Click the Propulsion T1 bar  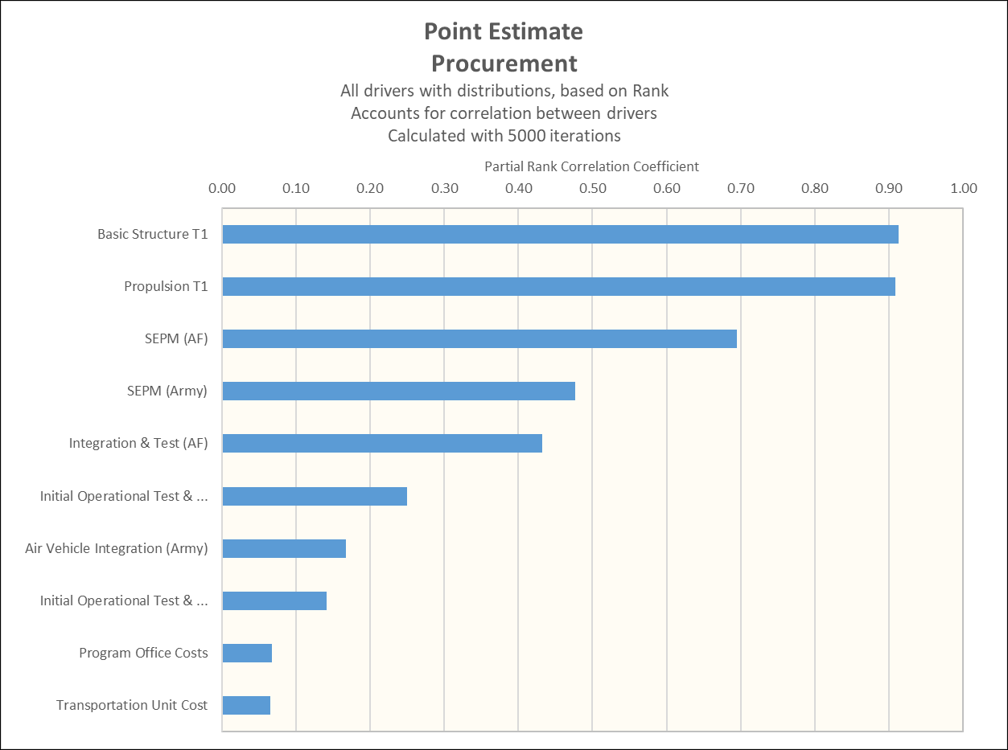click(555, 286)
